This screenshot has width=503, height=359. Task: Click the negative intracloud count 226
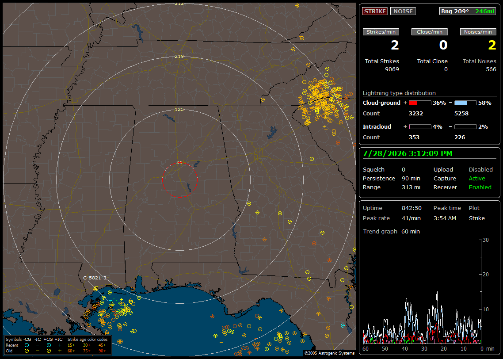point(460,137)
